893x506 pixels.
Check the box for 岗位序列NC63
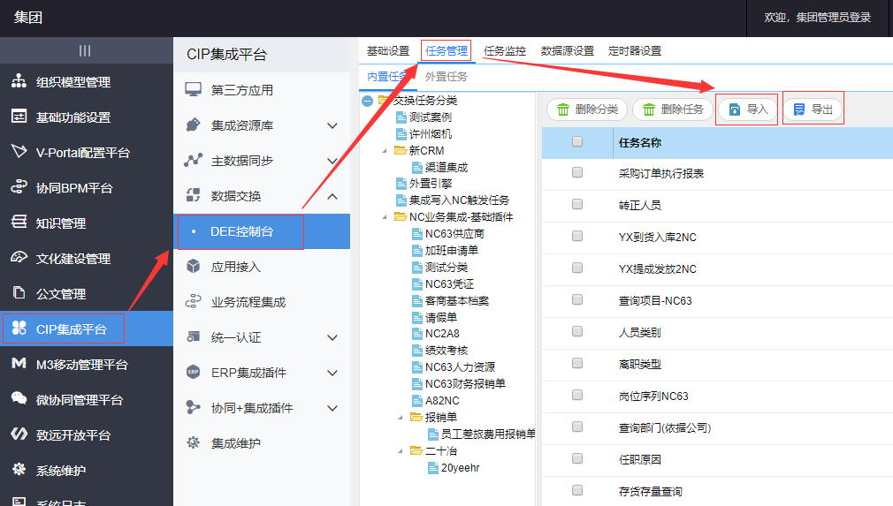pos(577,395)
